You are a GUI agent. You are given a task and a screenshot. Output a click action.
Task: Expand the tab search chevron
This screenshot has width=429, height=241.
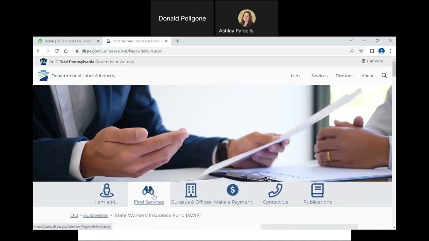pos(351,40)
